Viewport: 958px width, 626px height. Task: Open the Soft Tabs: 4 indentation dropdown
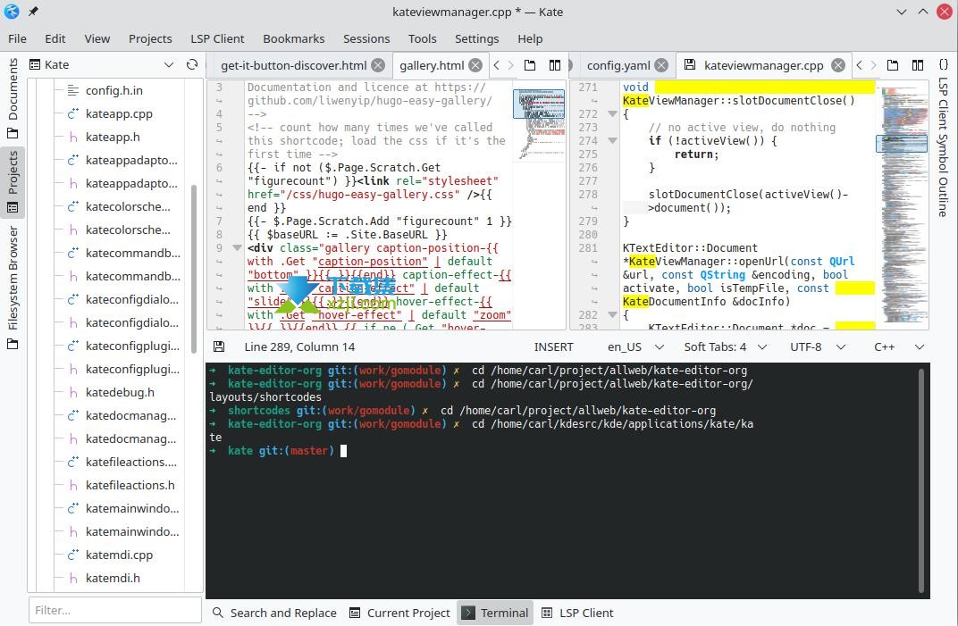726,346
